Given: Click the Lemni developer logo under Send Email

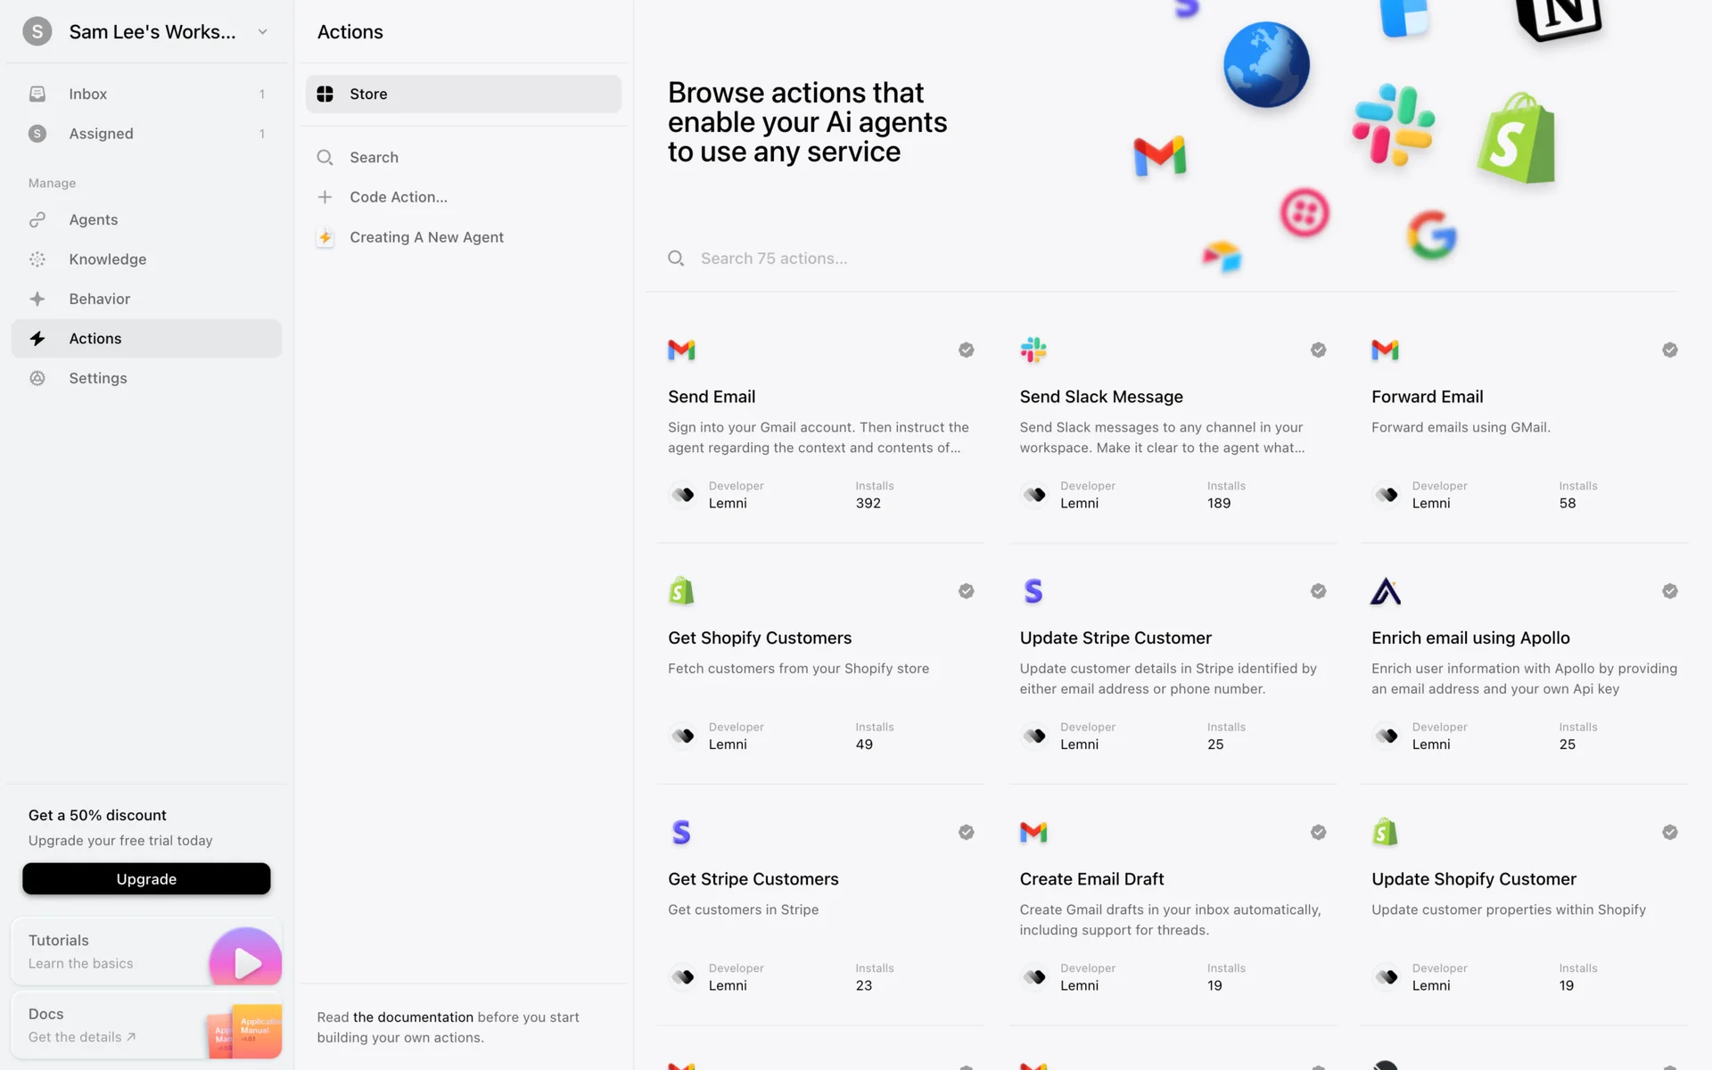Looking at the screenshot, I should (684, 495).
